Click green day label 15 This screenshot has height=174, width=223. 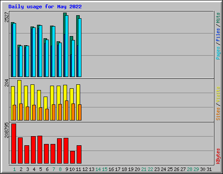pos(105,169)
